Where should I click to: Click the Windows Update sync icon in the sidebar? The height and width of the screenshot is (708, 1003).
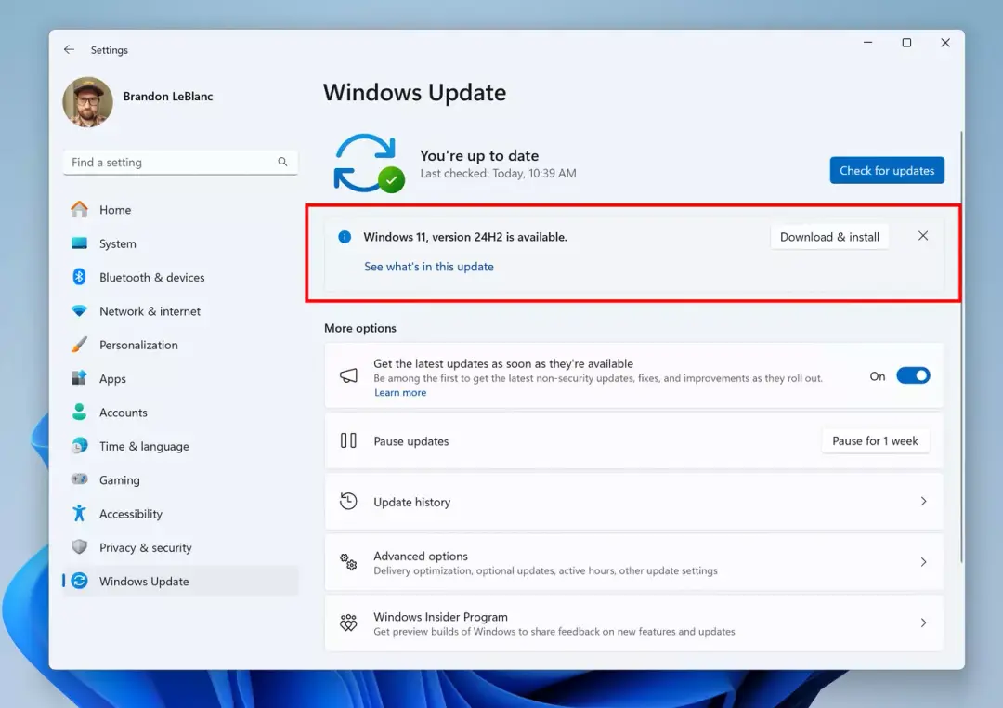[79, 581]
